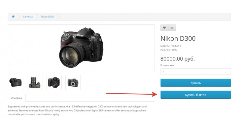Click the product description paragraph text

point(77,110)
